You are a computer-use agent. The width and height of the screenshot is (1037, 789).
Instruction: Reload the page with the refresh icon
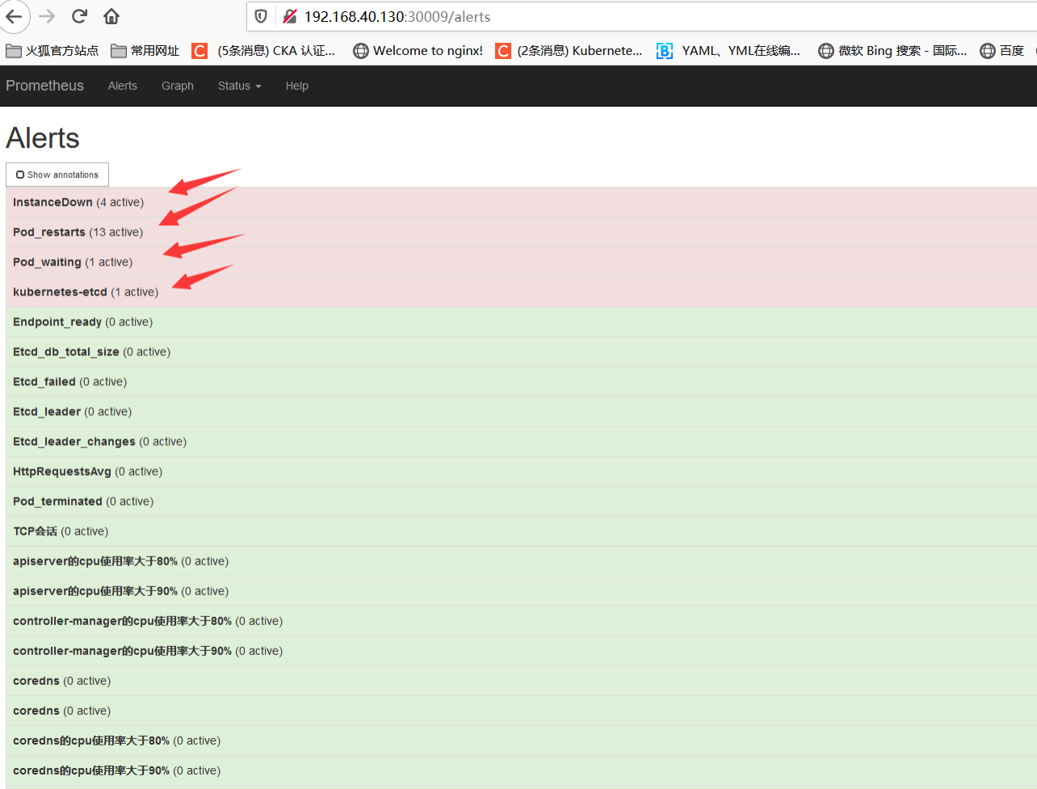point(79,16)
